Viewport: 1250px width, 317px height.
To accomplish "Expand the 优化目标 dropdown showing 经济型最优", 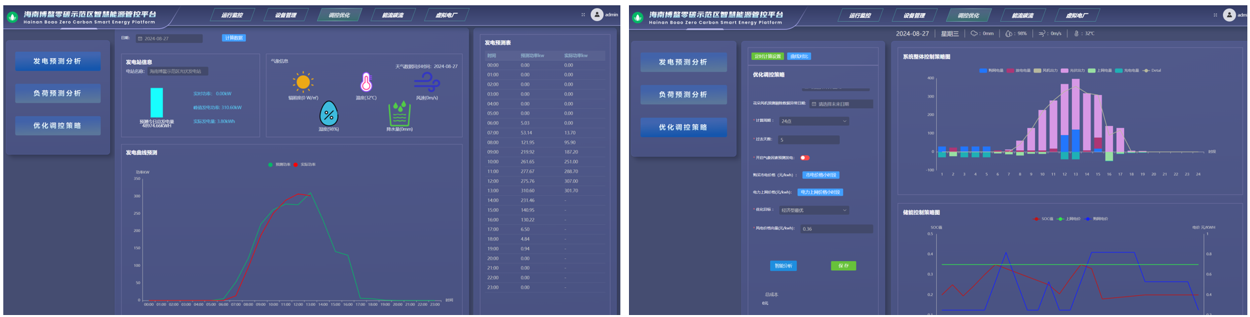I will (x=814, y=210).
